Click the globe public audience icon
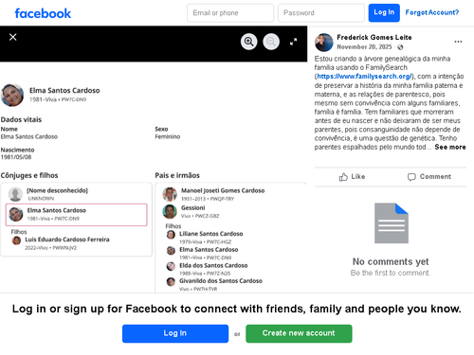 [400, 47]
